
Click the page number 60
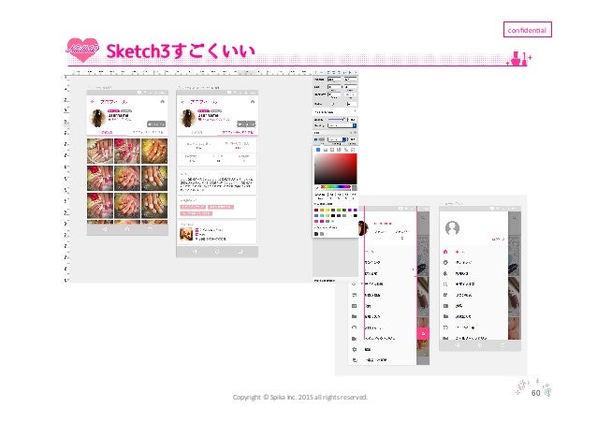[x=535, y=393]
